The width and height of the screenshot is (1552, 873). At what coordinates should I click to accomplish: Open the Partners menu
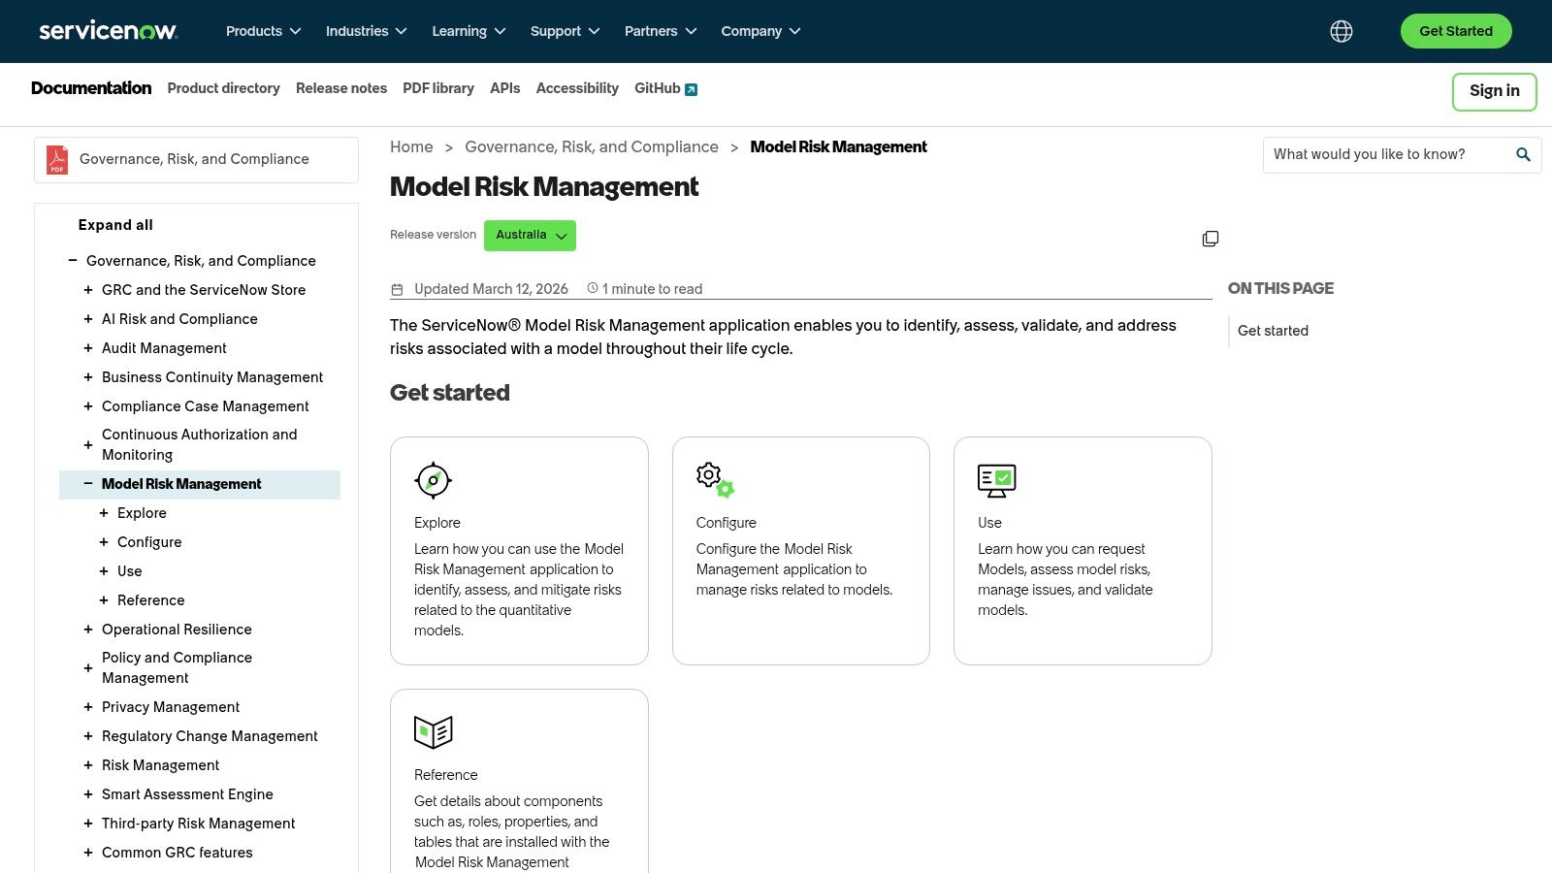click(661, 31)
